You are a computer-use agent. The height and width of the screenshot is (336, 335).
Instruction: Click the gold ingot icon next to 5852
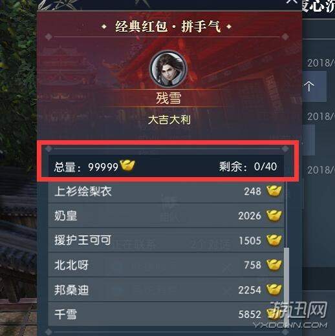tap(274, 314)
